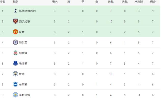Image resolution: width=162 pixels, height=99 pixels.
Task: Click the 球队 column header
Action: (x=16, y=2)
